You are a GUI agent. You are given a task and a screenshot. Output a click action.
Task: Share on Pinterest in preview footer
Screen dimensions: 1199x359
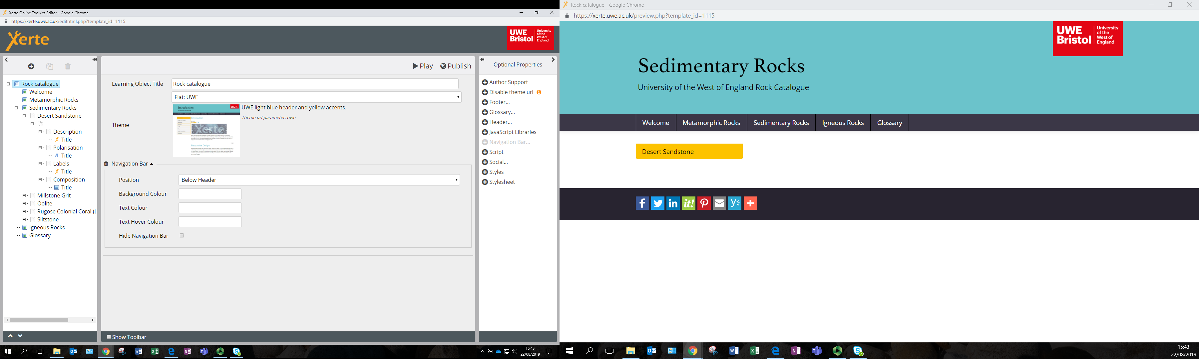pos(704,203)
